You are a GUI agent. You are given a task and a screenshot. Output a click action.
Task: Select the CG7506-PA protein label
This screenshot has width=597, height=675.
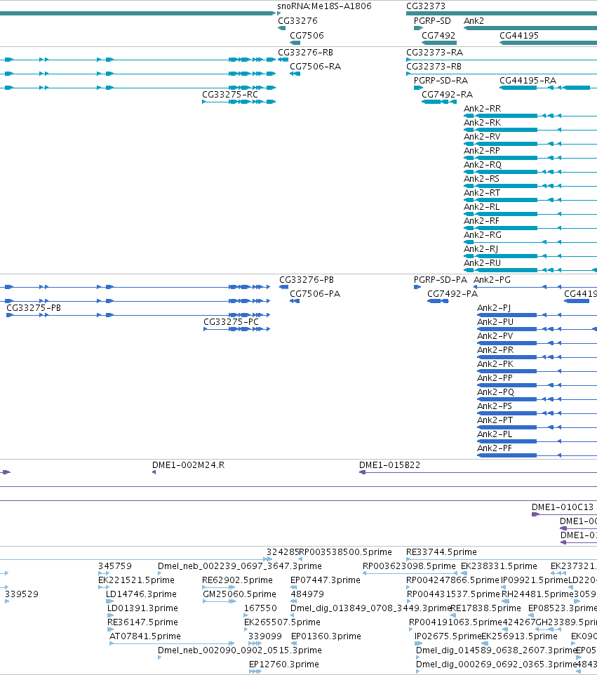tap(315, 294)
